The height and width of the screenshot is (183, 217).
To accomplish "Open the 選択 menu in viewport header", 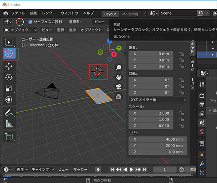I will coord(61,30).
